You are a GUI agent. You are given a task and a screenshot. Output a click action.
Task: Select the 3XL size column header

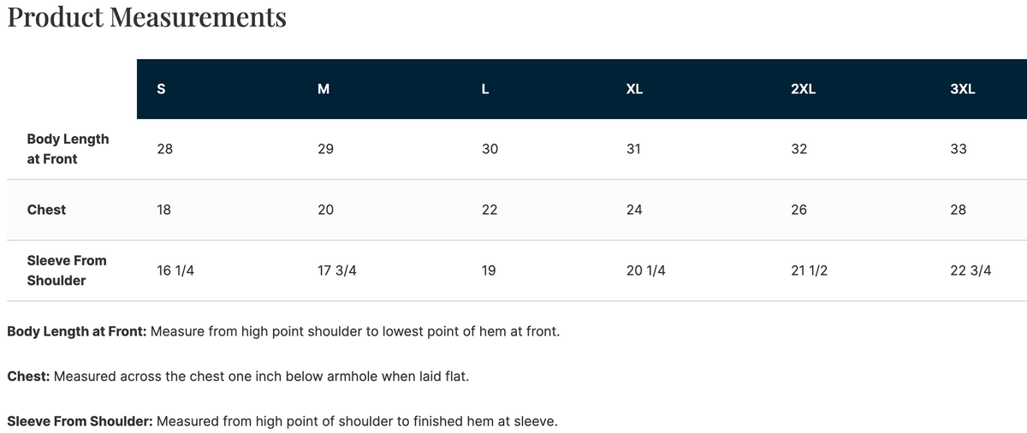[963, 89]
